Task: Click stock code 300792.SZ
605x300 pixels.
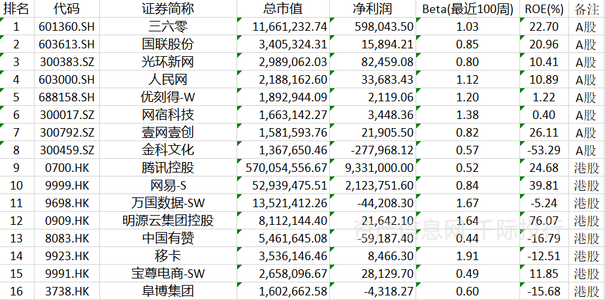Action: (x=67, y=133)
